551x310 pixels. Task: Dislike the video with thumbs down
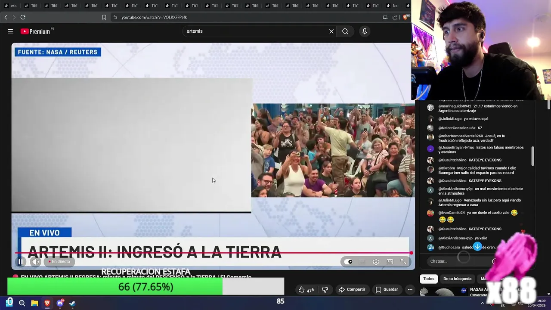[x=325, y=290]
